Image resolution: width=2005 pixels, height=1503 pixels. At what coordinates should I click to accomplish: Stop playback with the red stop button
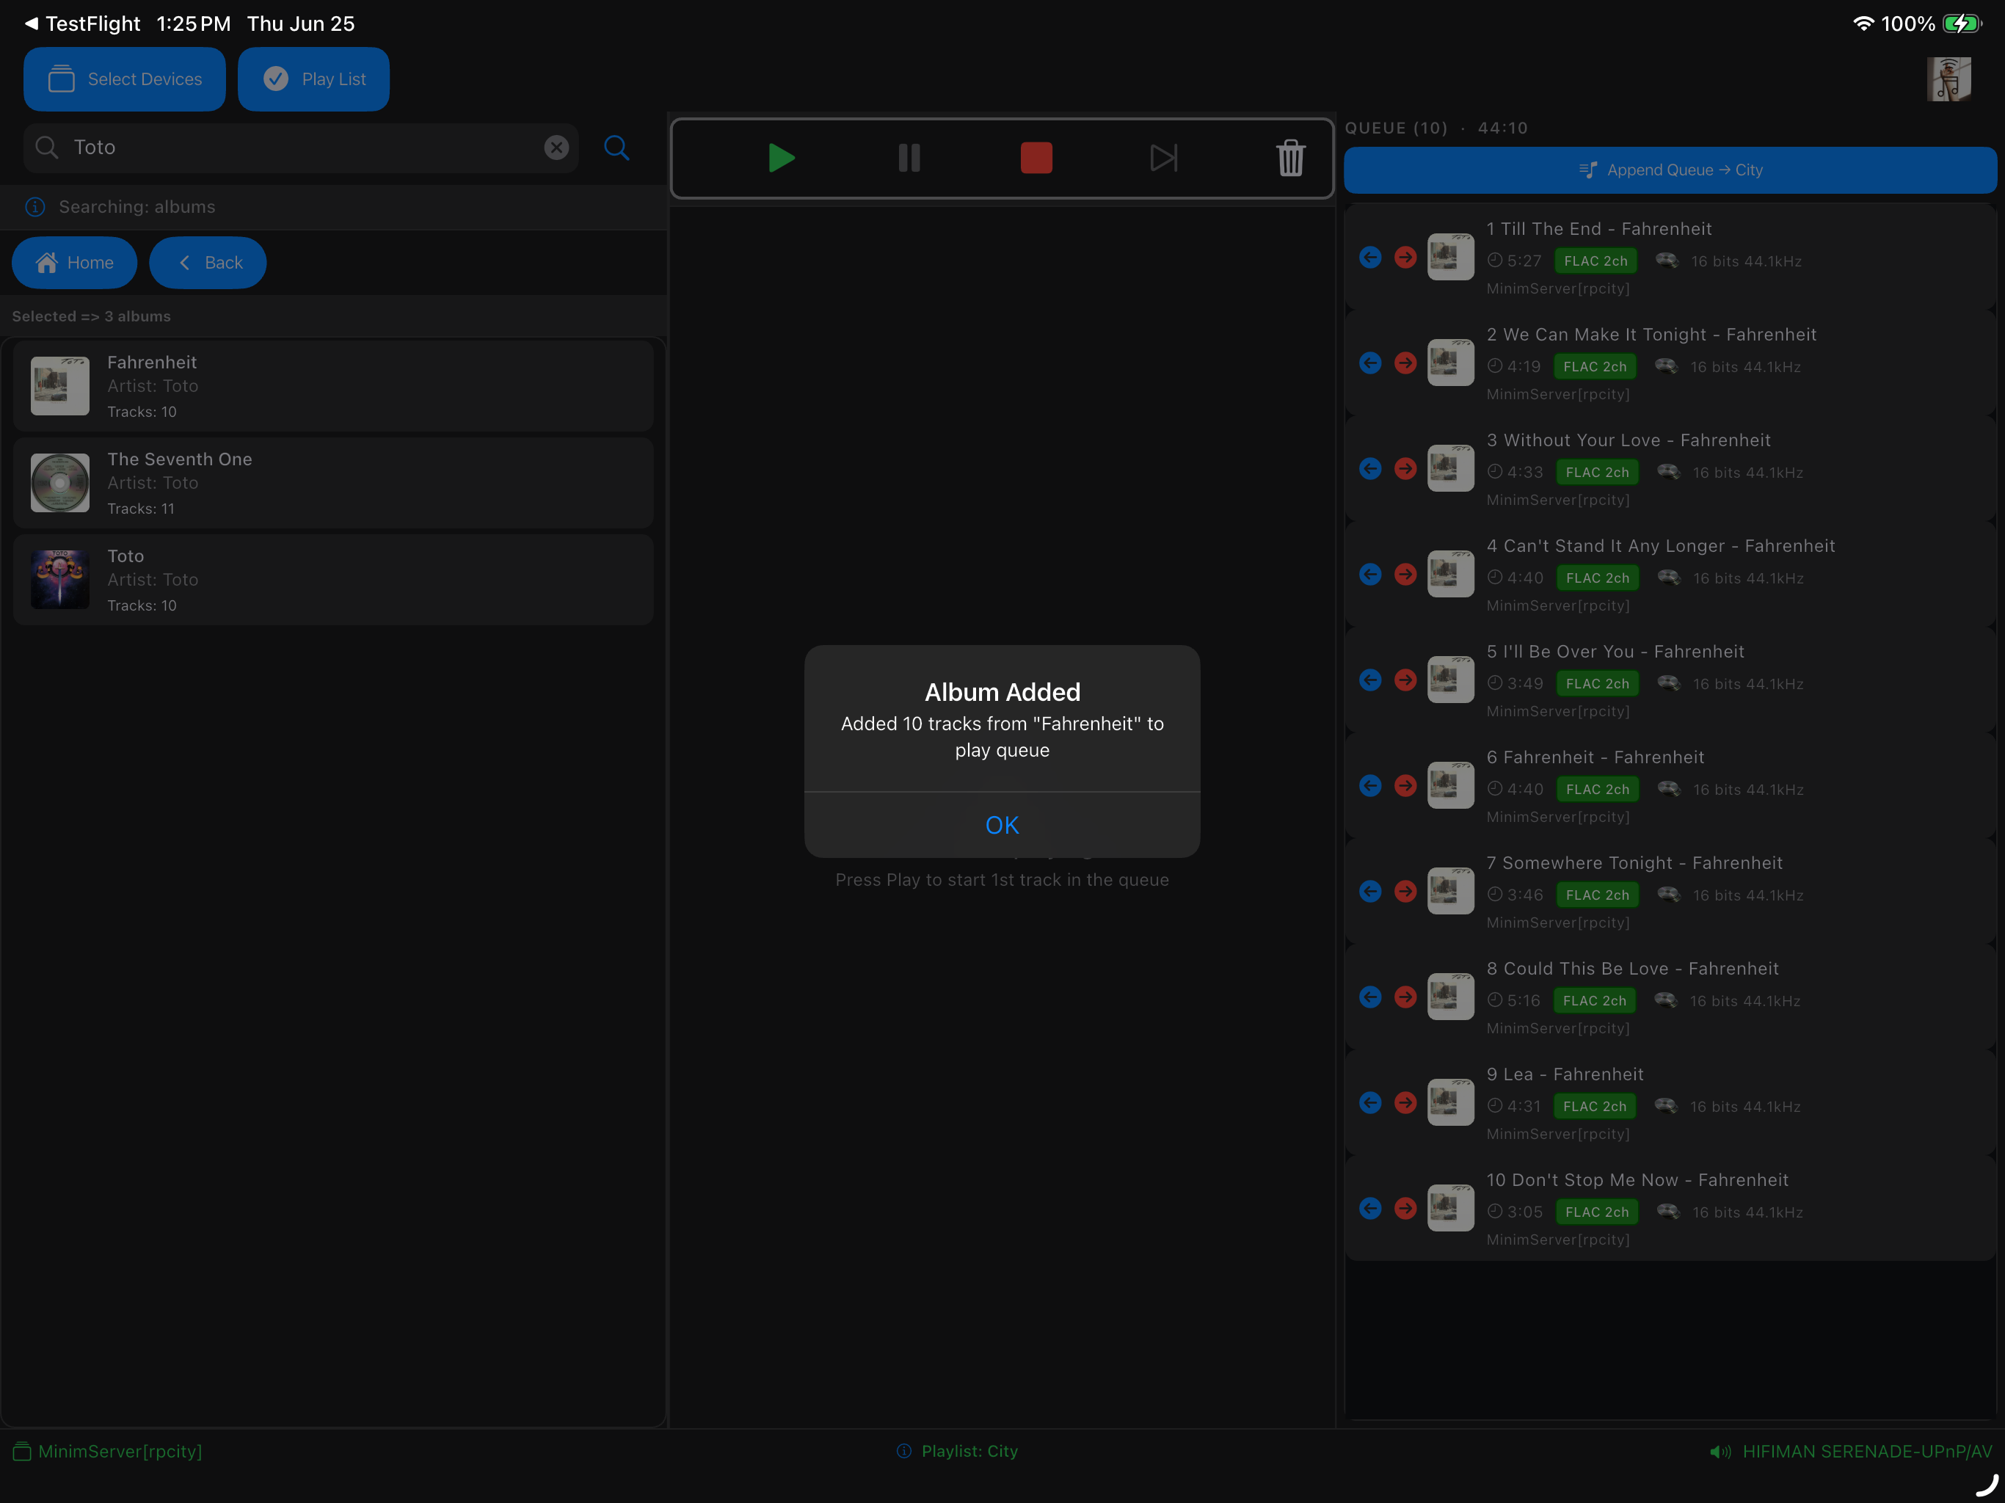pyautogui.click(x=1036, y=158)
